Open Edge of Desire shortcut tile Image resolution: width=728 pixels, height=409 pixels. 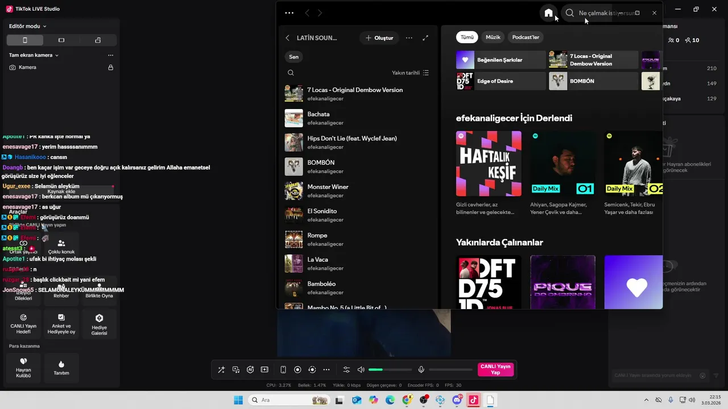pyautogui.click(x=501, y=81)
